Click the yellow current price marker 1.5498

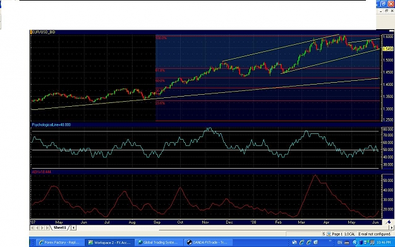coord(388,49)
